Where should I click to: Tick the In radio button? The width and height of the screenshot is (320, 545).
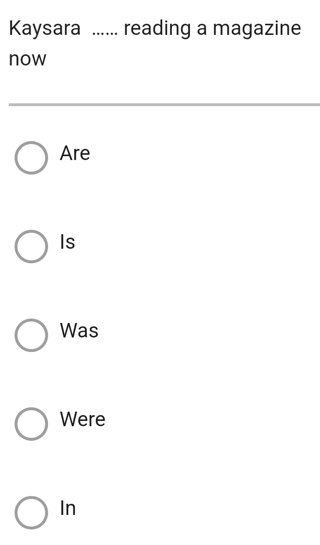(x=32, y=513)
